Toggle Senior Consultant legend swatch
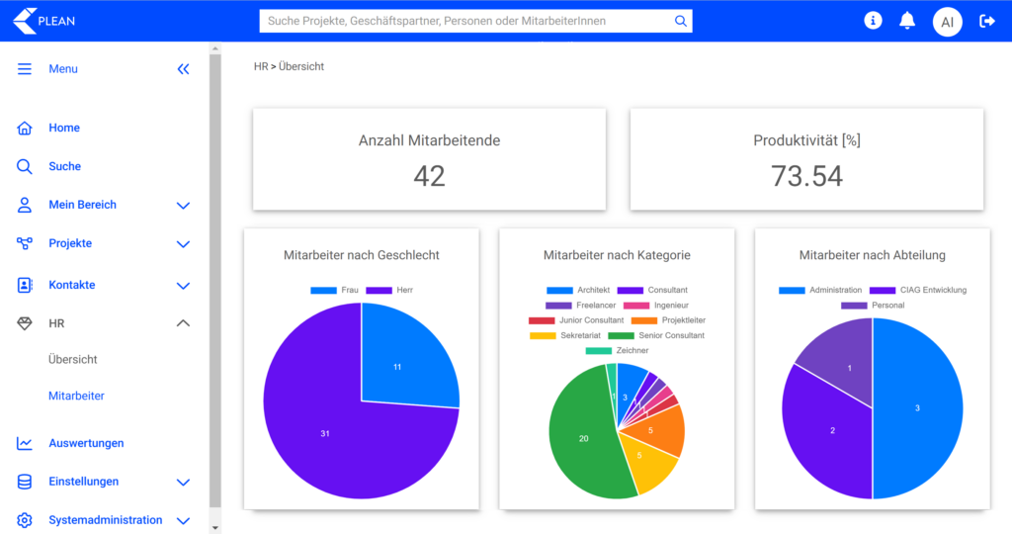The height and width of the screenshot is (534, 1012). click(621, 336)
